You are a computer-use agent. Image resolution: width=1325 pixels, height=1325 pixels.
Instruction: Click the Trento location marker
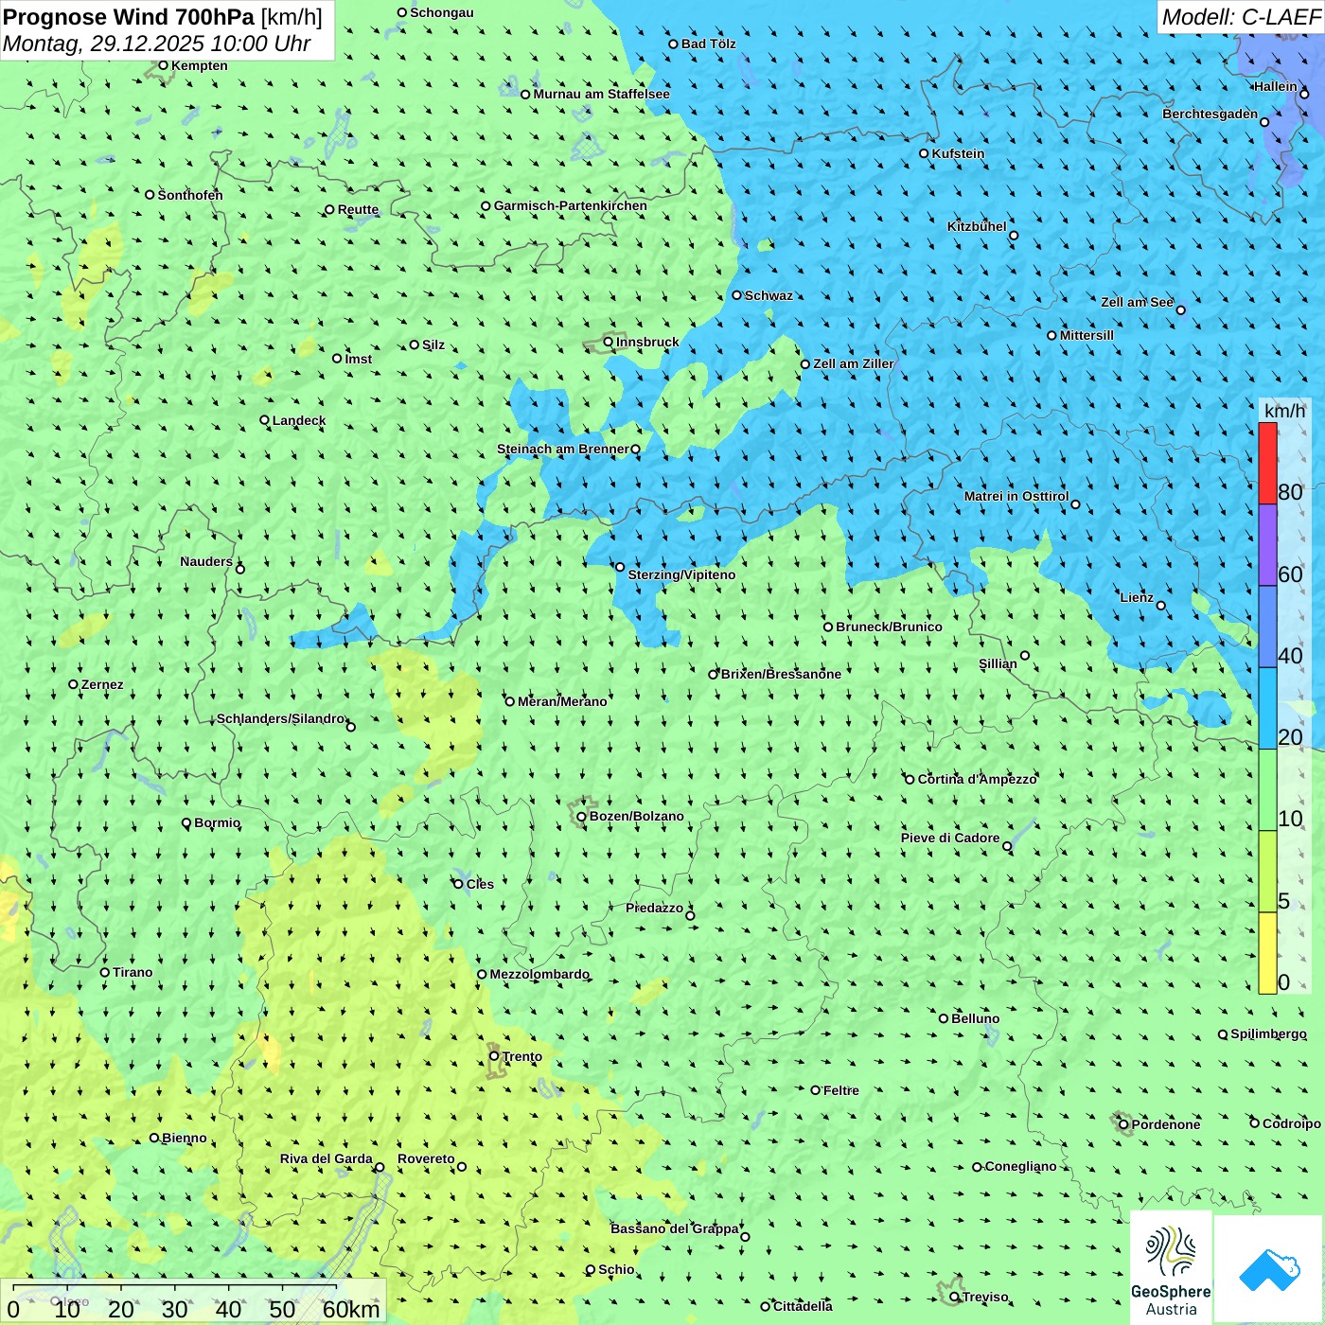coord(494,1056)
